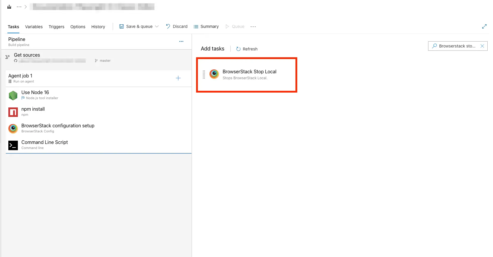The height and width of the screenshot is (257, 493).
Task: Select the BrowserStack Stop Local task
Action: click(x=249, y=74)
